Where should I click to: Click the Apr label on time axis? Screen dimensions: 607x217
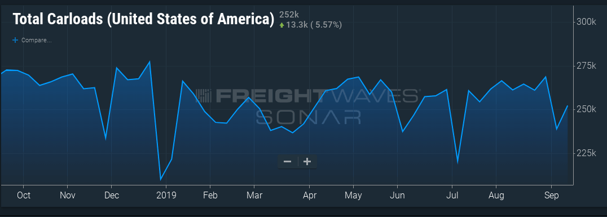(309, 196)
